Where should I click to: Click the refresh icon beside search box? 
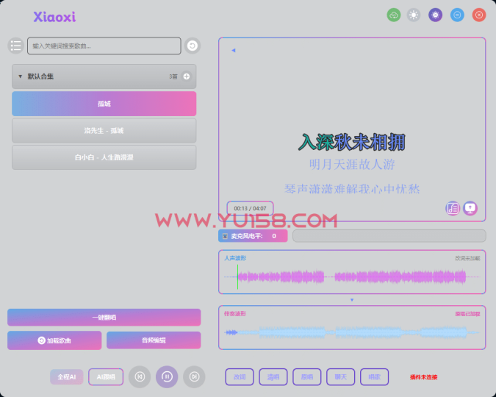pyautogui.click(x=193, y=46)
